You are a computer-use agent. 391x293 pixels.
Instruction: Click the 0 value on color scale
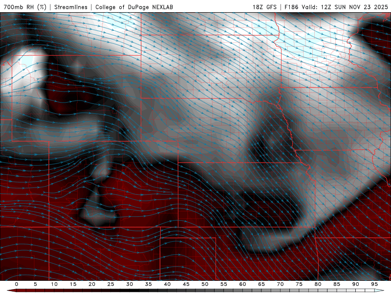17,284
